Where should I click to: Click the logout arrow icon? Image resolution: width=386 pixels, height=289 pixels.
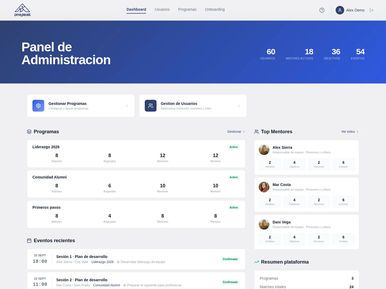tap(372, 10)
